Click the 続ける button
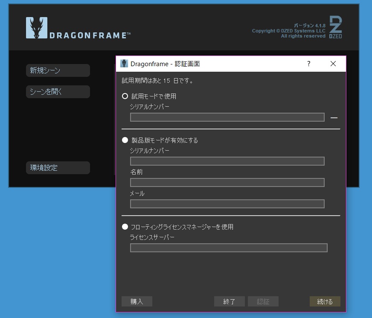This screenshot has height=318, width=372. click(x=325, y=301)
